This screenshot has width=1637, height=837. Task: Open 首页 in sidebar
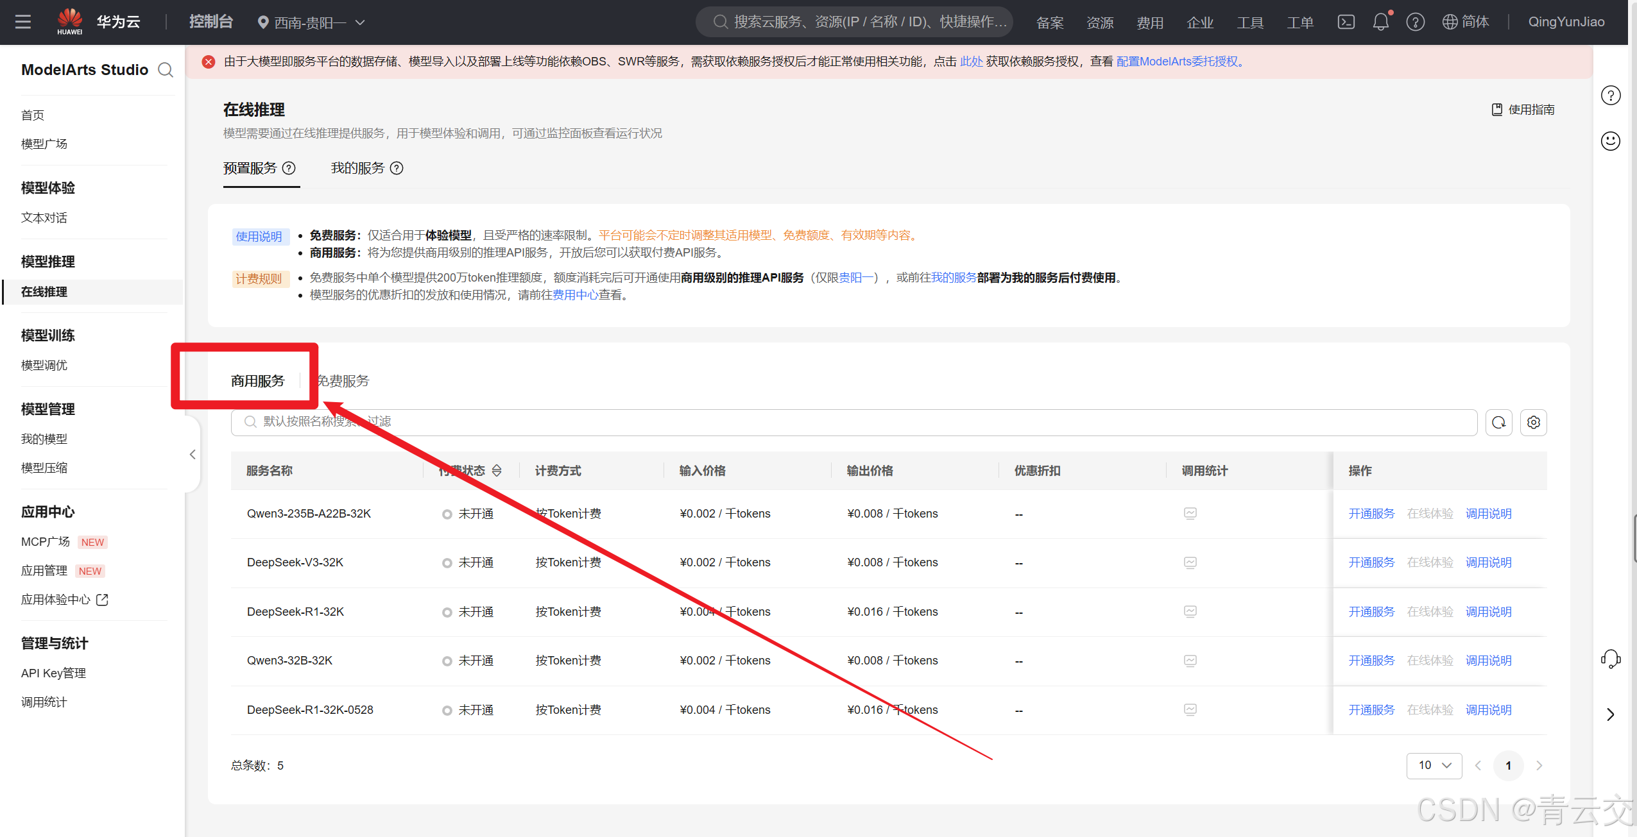click(33, 115)
